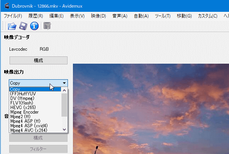Viewport: 229px width, 154px height.
Task: Open the ファイル(F) menu
Action: 13,16
